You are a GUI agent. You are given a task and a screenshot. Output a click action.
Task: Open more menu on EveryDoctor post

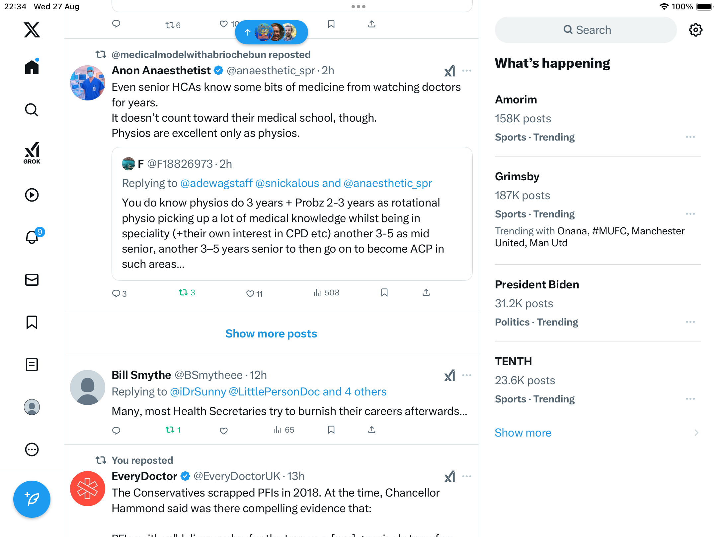466,476
